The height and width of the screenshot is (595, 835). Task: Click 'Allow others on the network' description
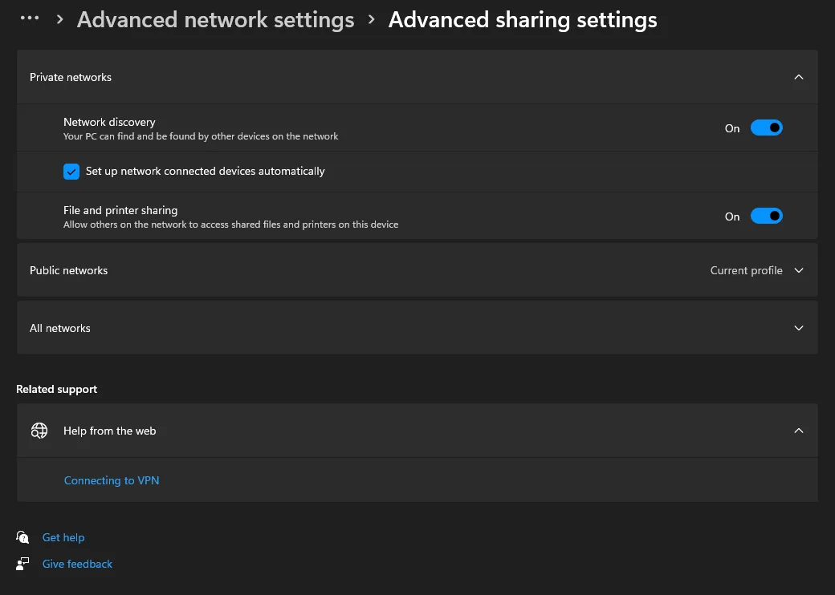(230, 225)
